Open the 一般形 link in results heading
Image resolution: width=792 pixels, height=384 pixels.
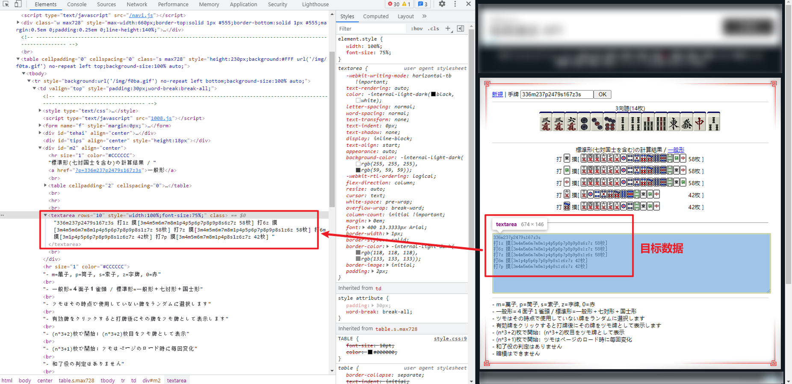[x=676, y=150]
